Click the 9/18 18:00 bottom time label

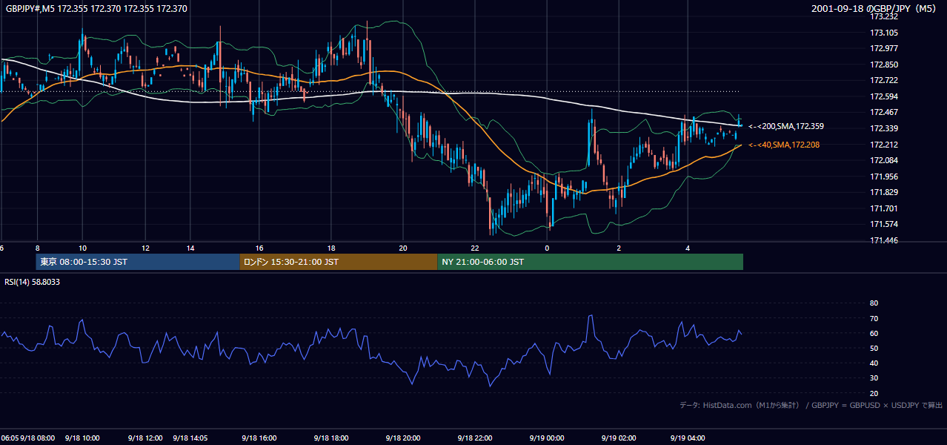(x=330, y=438)
